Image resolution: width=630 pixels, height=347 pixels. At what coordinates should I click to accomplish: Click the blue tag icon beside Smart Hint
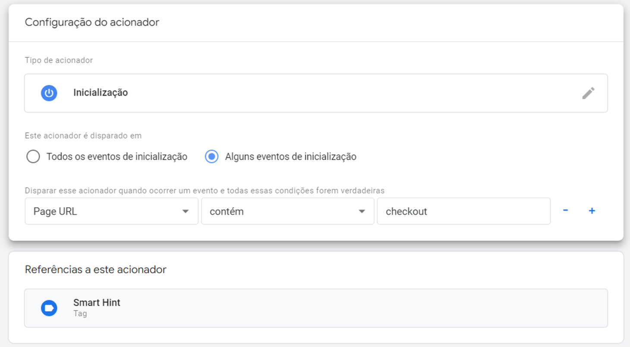point(49,308)
